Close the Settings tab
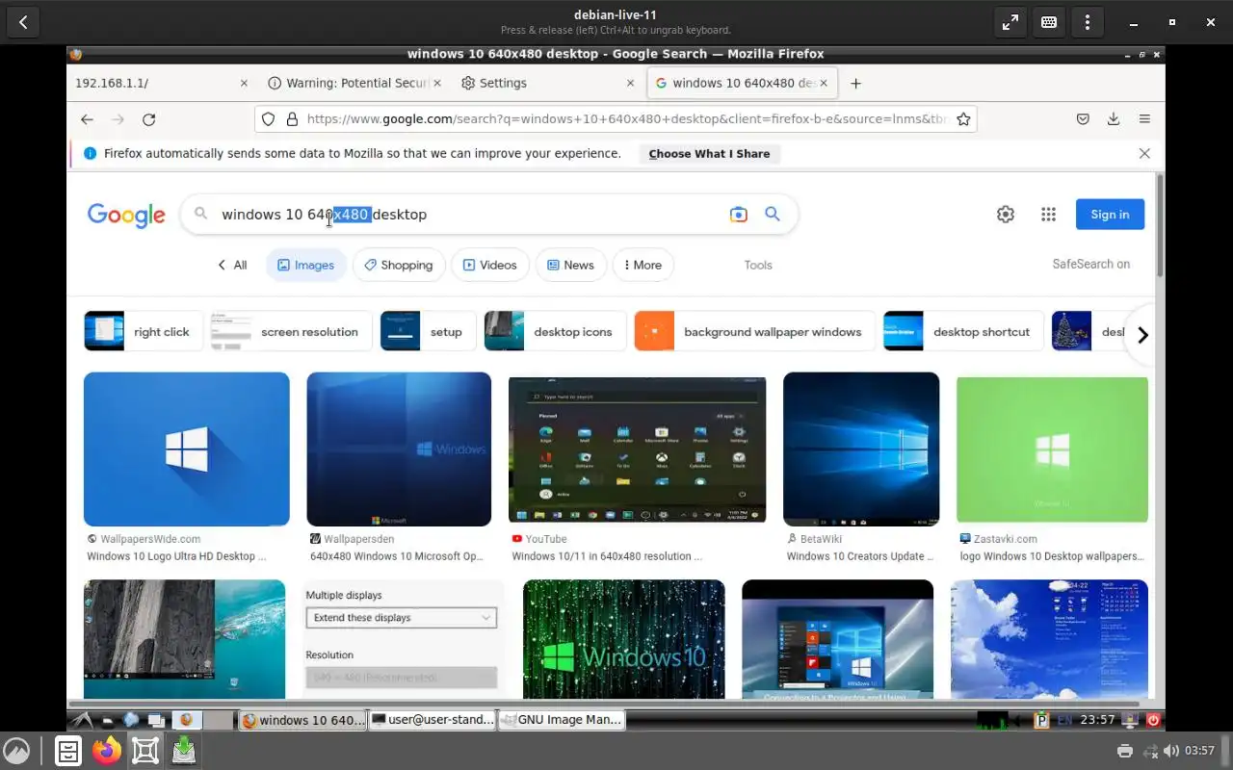1233x770 pixels. click(631, 83)
